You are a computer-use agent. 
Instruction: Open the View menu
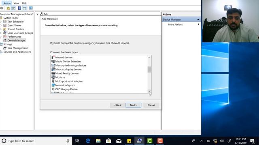pos(16,3)
